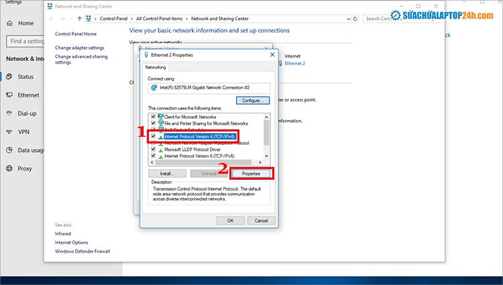503x285 pixels.
Task: Open the VPN icon in Settings sidebar
Action: 9,132
